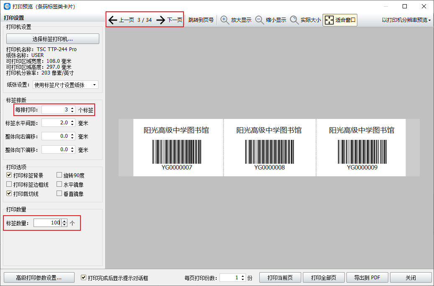Viewport: 434px width, 286px height.
Task: Click the actual size magnifier icon
Action: (294, 20)
